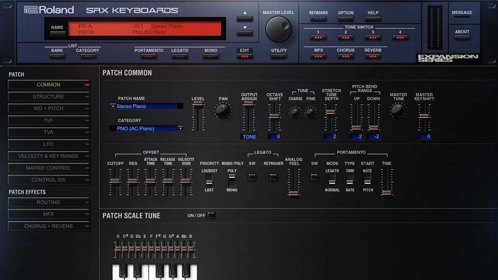Click the COARSE tune knob
Image resolution: width=498 pixels, height=280 pixels.
coord(295,112)
